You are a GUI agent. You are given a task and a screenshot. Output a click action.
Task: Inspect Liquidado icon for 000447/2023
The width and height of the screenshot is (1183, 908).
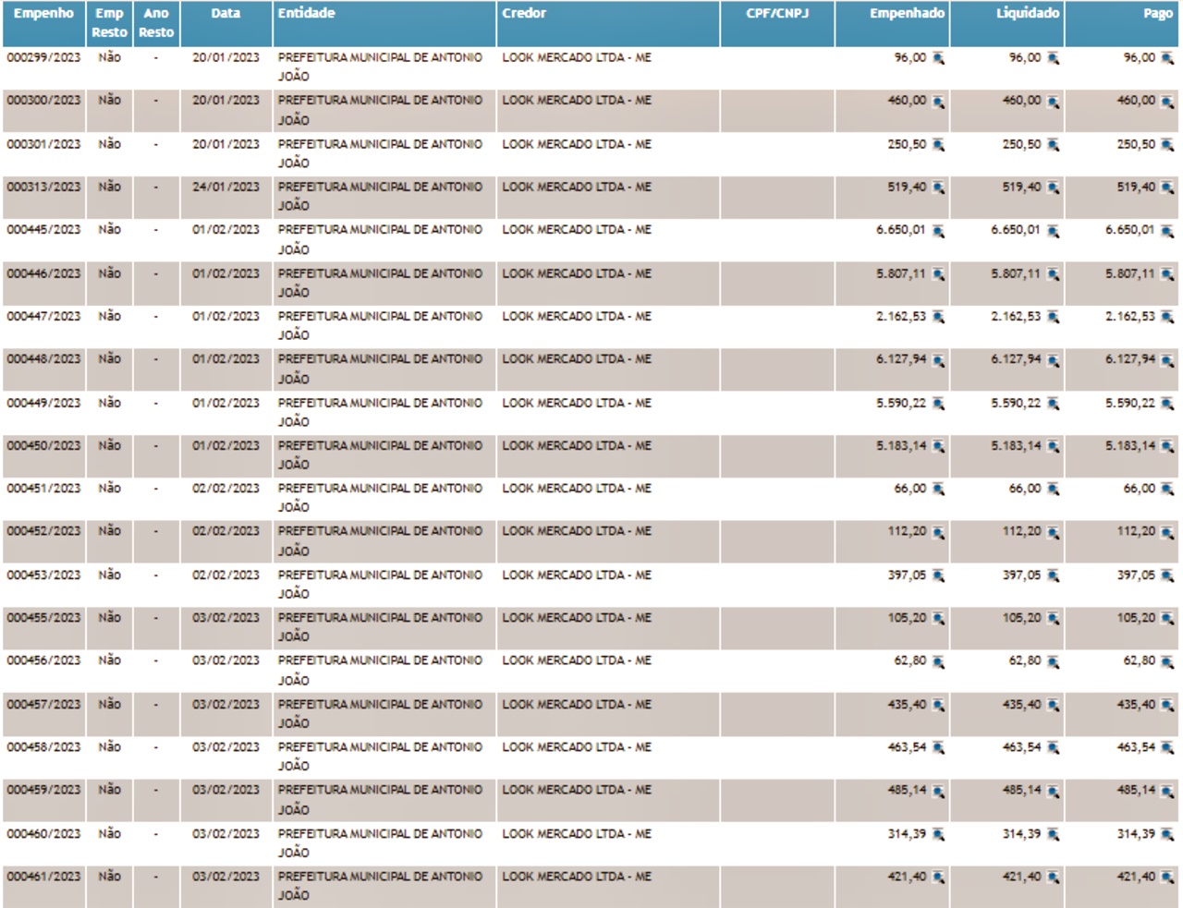click(x=1053, y=317)
